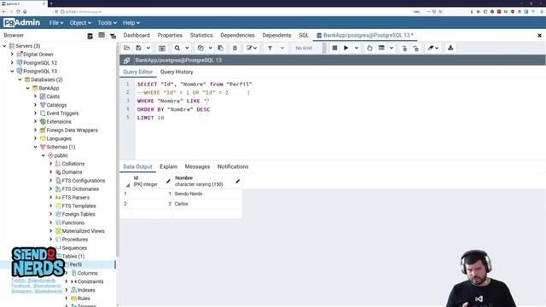This screenshot has width=546, height=307.
Task: Open the Clear eraser dropdown
Action: click(433, 48)
